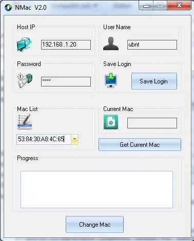Click the Save Login monitor download icon

point(111,80)
